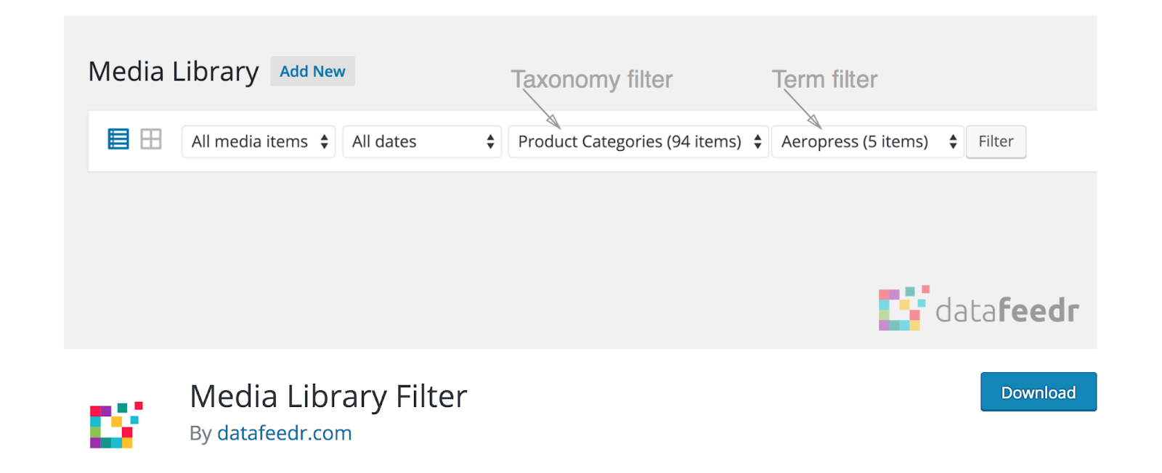Click the Media Library Filter plugin icon
Image resolution: width=1162 pixels, height=473 pixels.
tap(116, 424)
